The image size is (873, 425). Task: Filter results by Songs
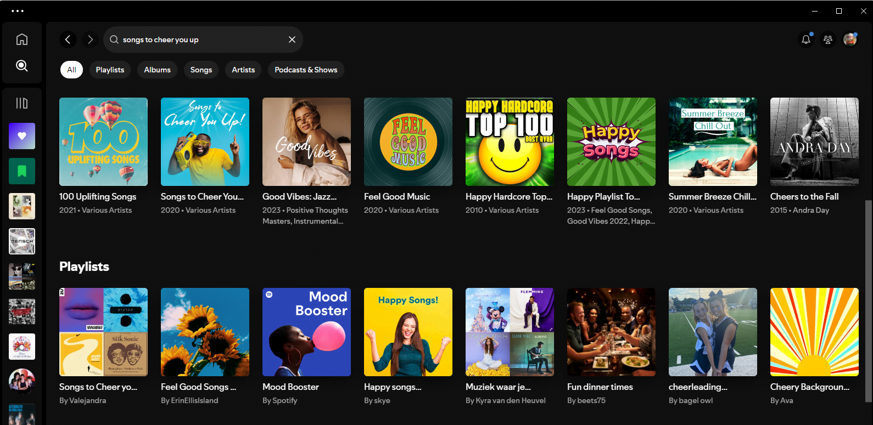click(201, 70)
